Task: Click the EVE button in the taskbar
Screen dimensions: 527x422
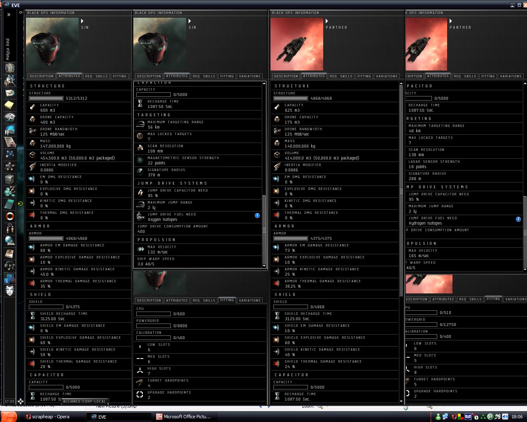Action: click(x=118, y=417)
